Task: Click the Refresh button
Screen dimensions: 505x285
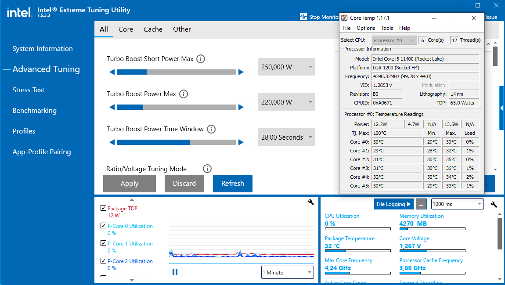Action: [x=233, y=184]
